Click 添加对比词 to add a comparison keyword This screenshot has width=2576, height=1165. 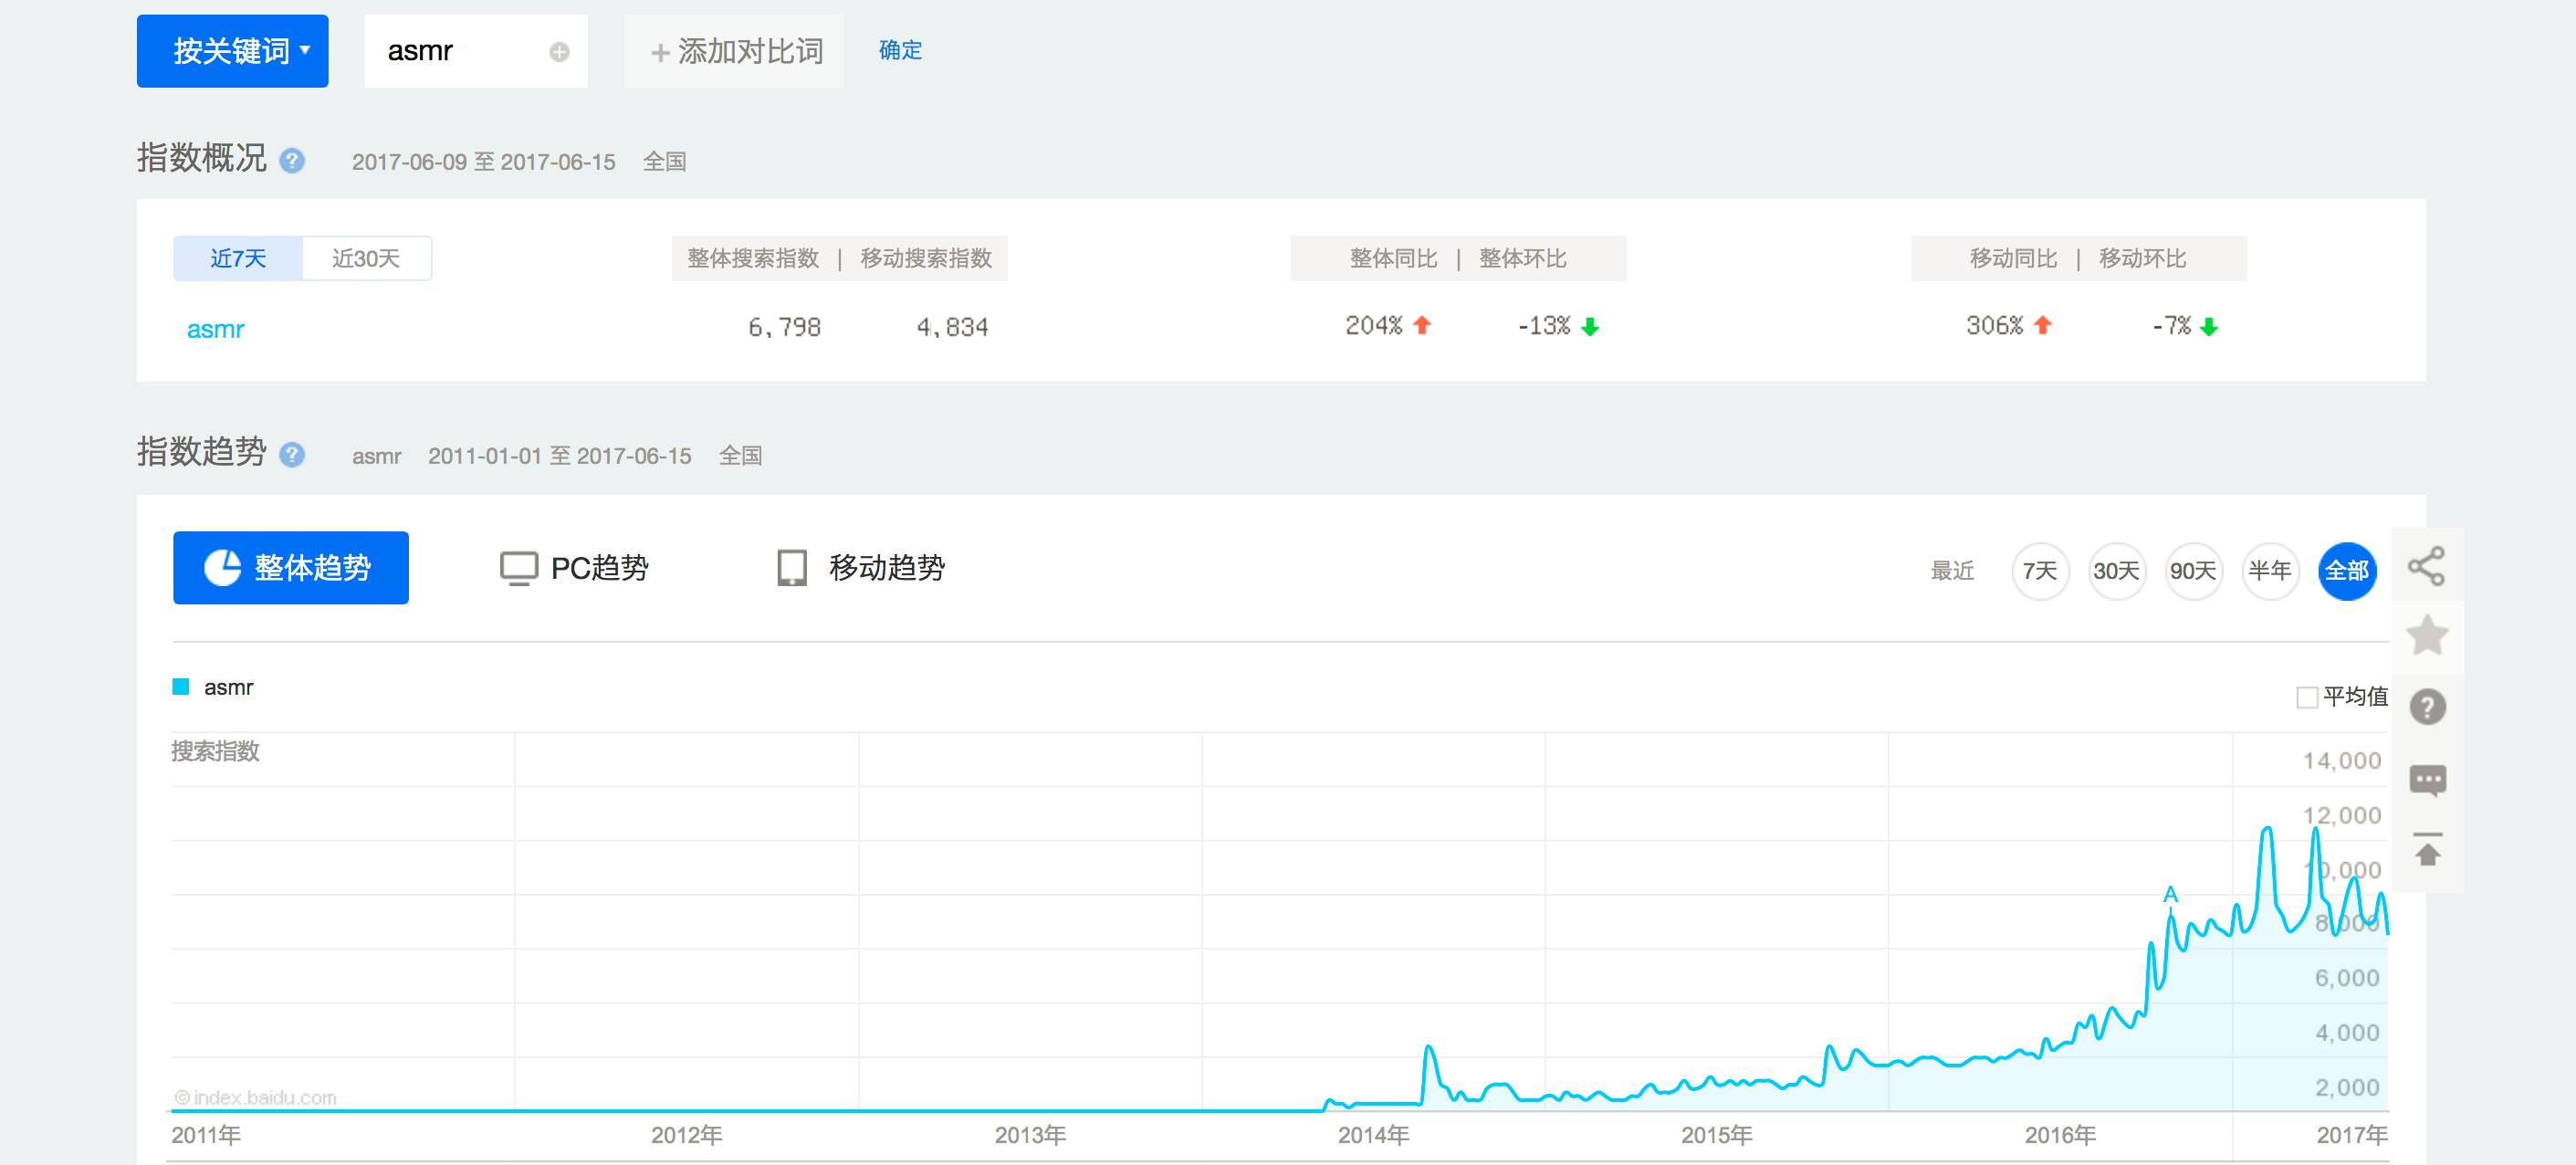tap(734, 51)
